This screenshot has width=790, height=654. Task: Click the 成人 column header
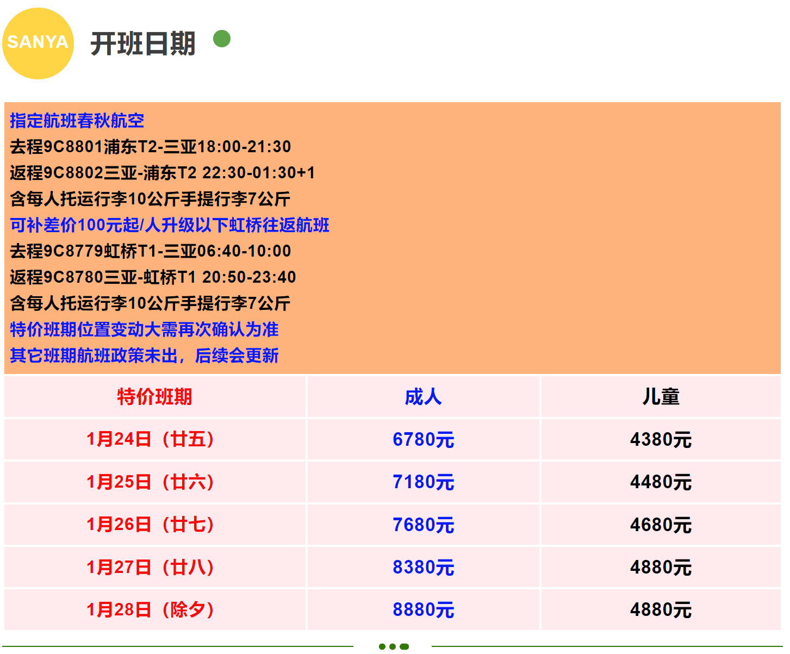click(423, 397)
